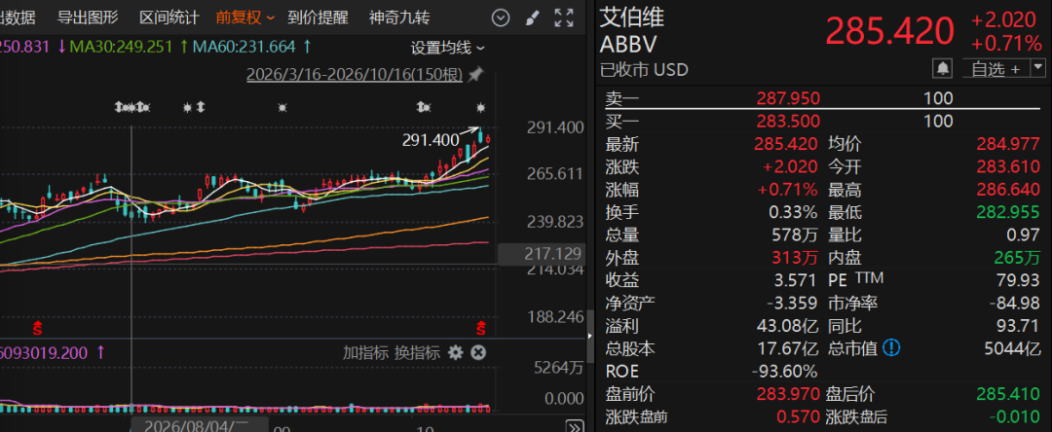Click the 最高 value 286.640

tap(1009, 190)
